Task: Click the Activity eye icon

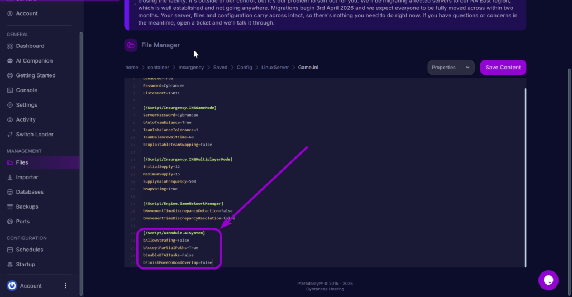Action: (x=10, y=119)
